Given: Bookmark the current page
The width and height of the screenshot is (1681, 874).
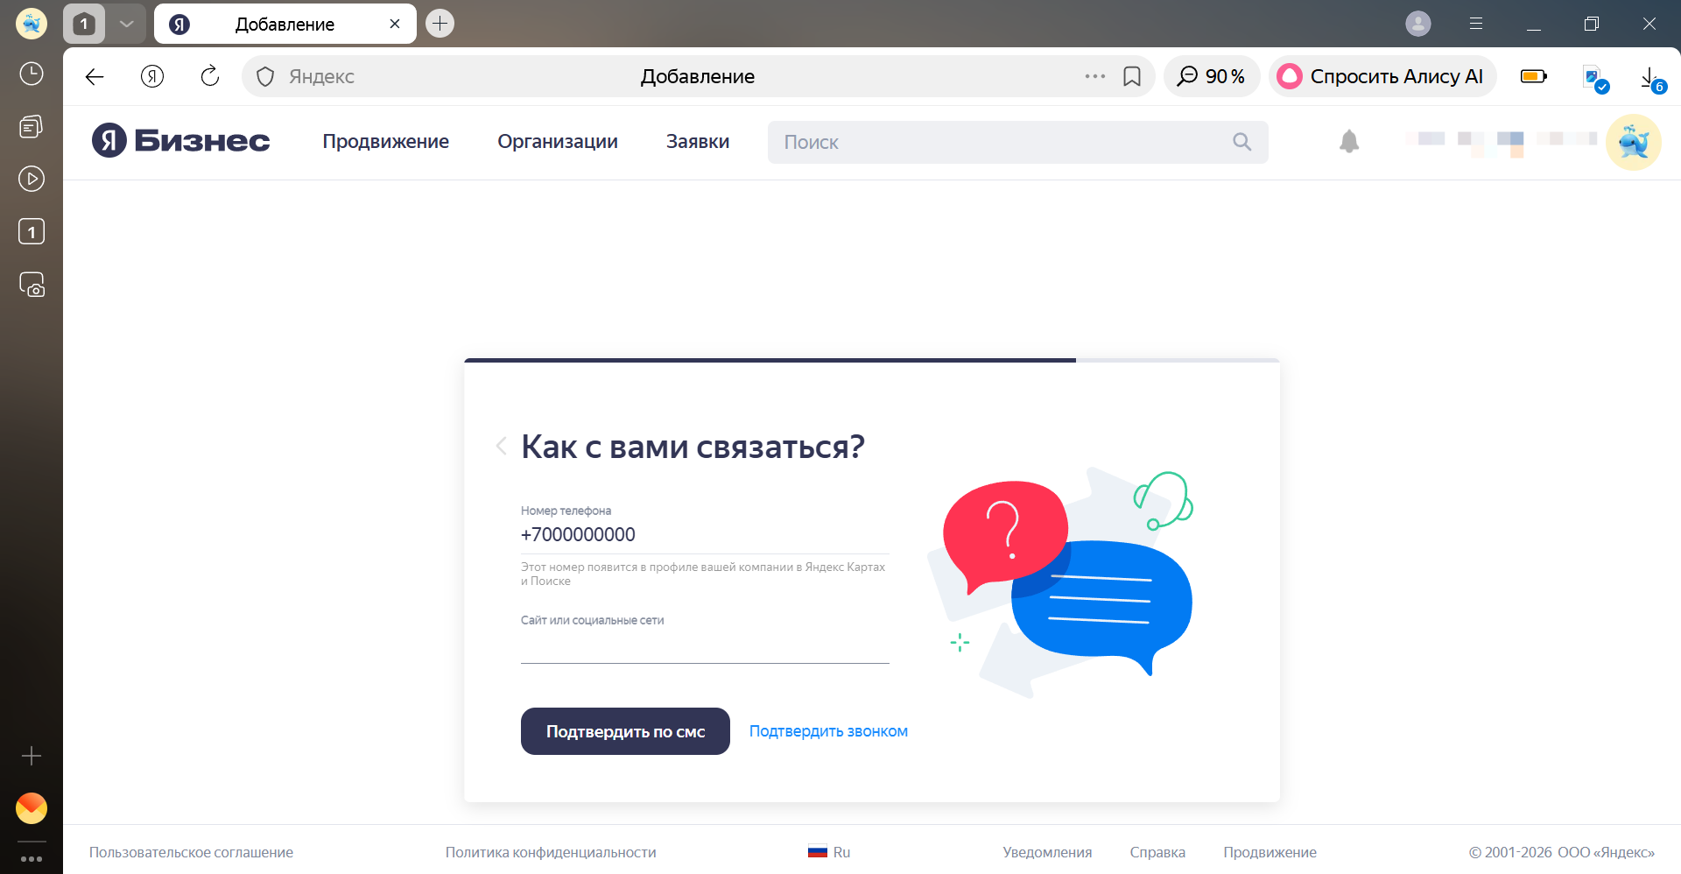Looking at the screenshot, I should coord(1133,76).
